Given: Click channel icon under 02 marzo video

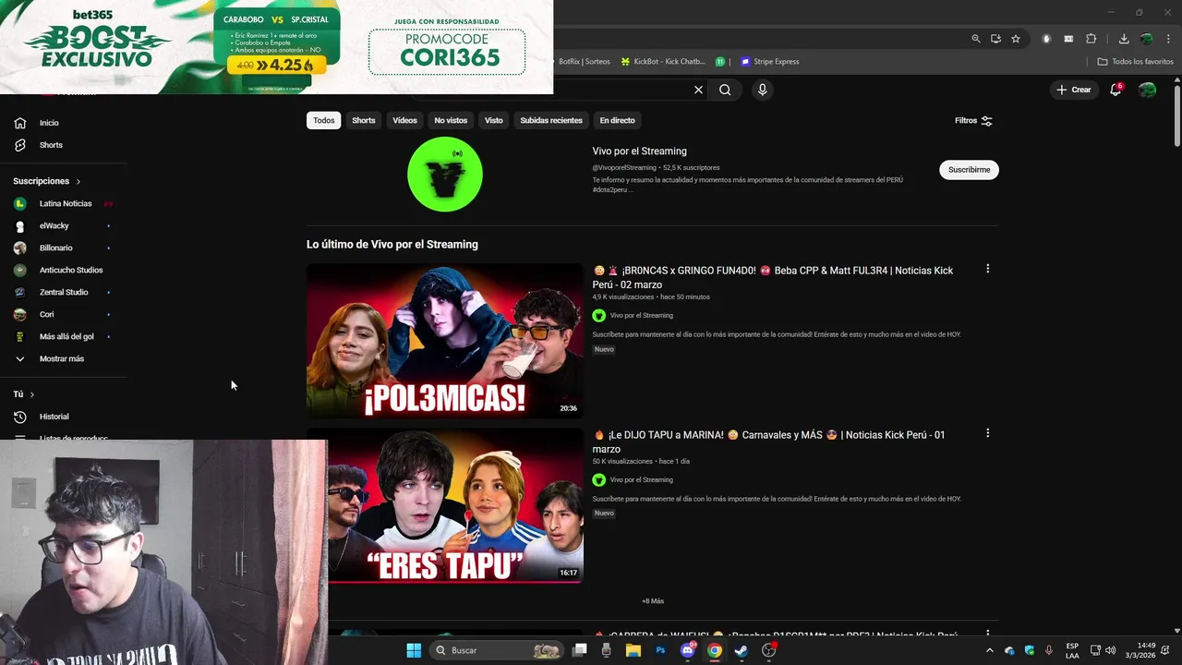Looking at the screenshot, I should (x=598, y=316).
